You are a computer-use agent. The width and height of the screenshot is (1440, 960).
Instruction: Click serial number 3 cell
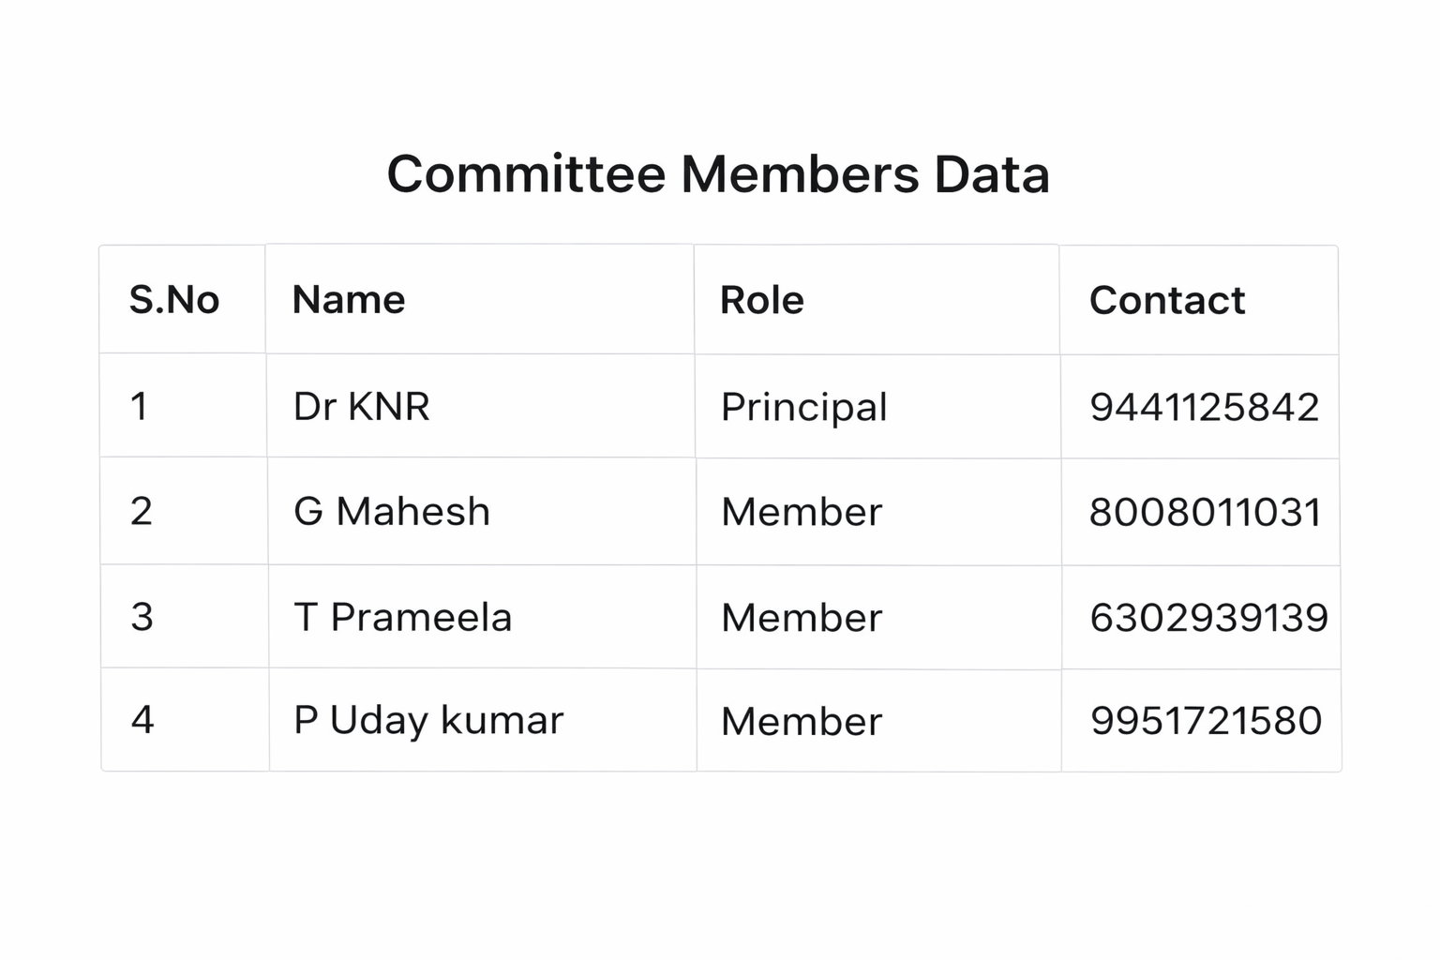coord(142,617)
